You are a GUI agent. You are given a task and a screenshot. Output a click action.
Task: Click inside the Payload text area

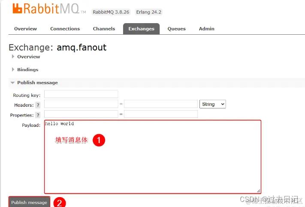pos(153,157)
